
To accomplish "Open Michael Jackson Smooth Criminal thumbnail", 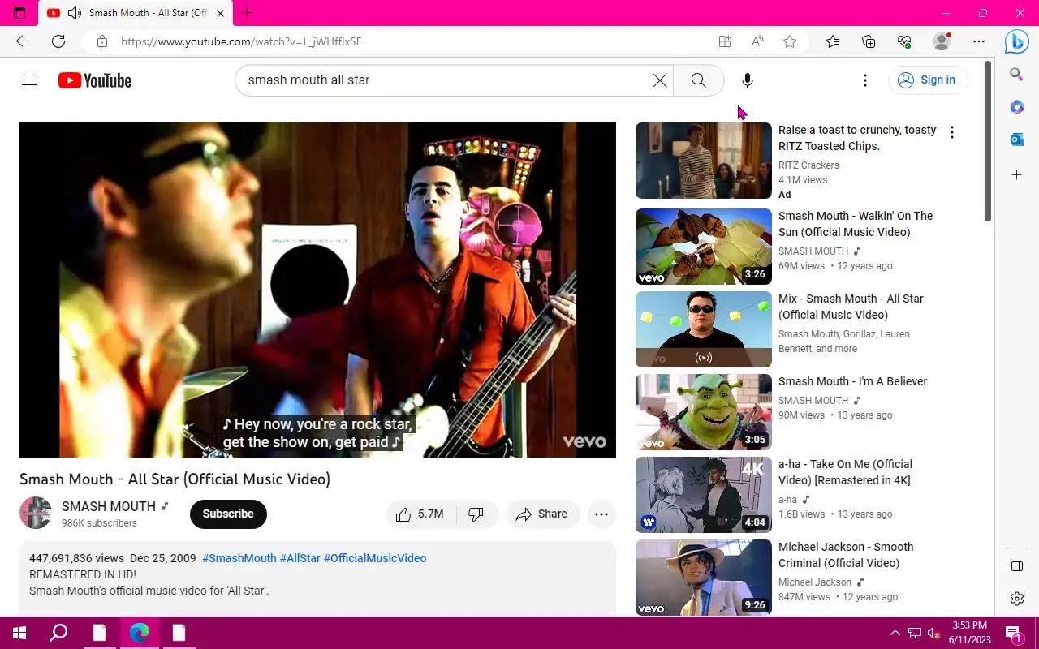I will tap(704, 578).
